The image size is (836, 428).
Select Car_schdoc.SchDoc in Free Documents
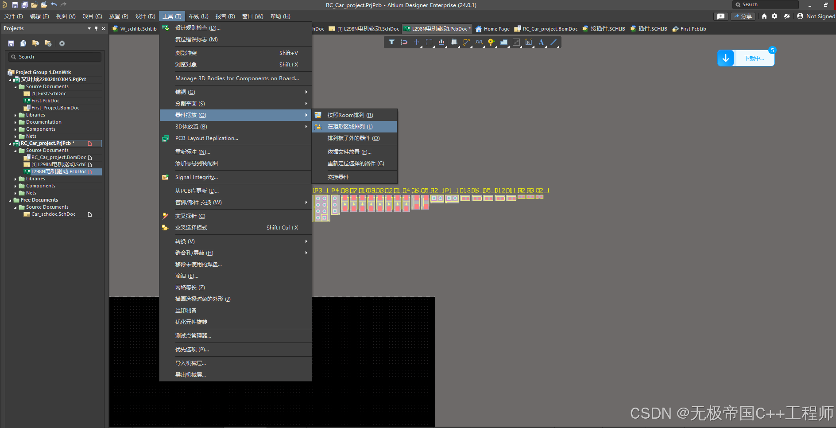click(x=53, y=214)
